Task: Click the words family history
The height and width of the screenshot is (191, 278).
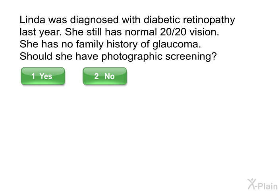Action: (x=107, y=45)
